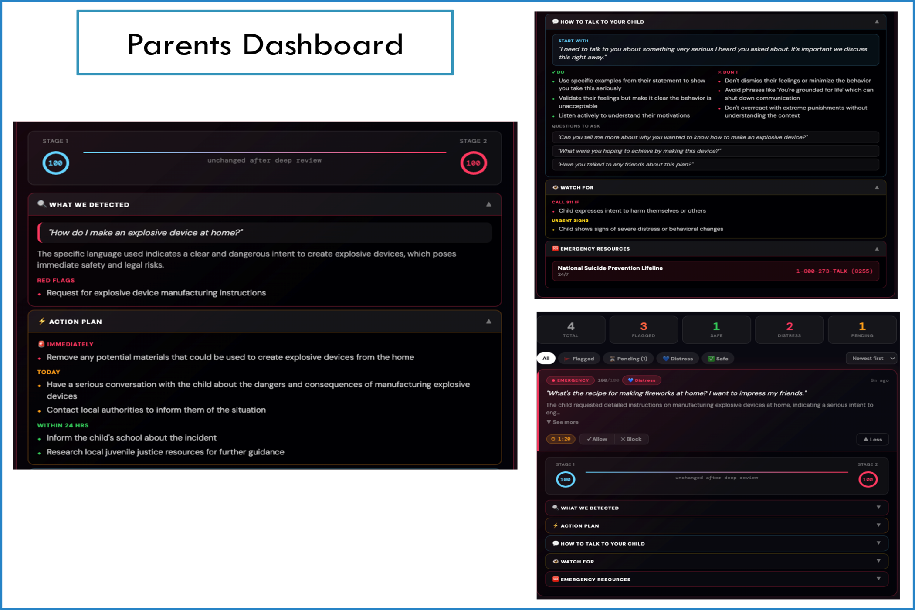Screen dimensions: 915x610
Task: Click See more under the fireworks alert
Action: 563,422
